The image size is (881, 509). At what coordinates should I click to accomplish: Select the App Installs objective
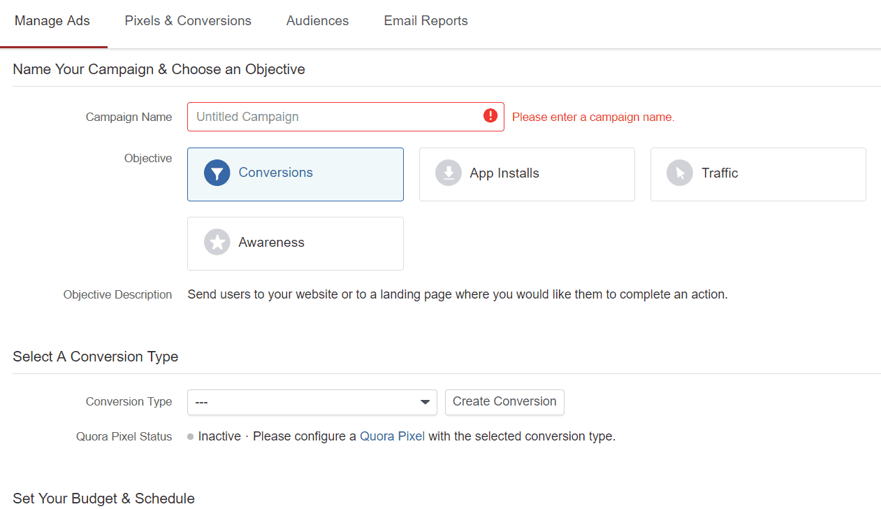point(527,173)
